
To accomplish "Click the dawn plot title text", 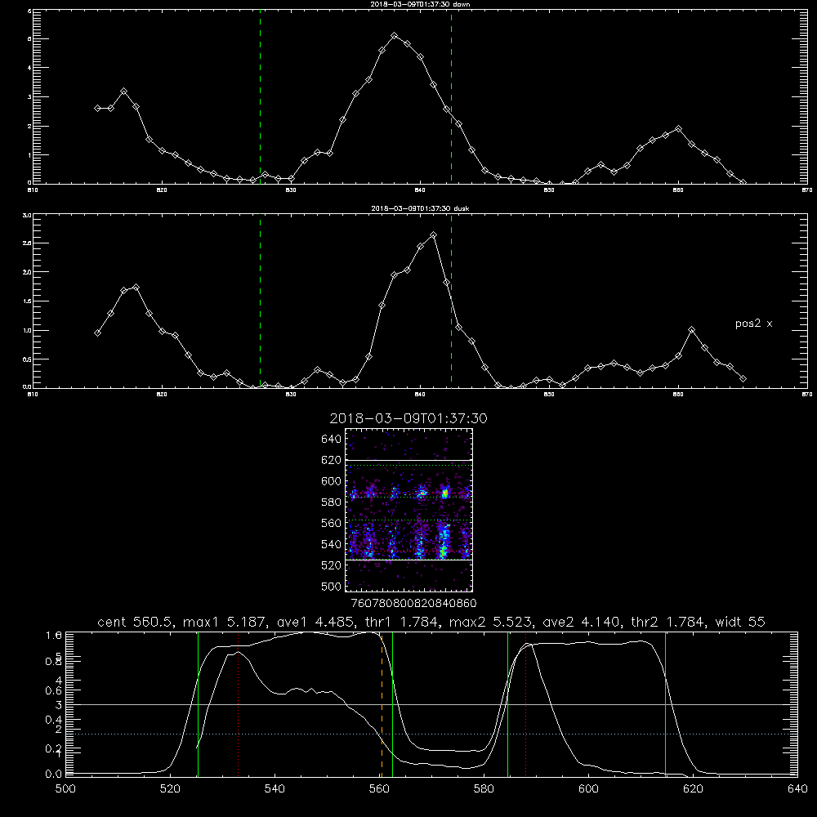I will click(x=420, y=4).
